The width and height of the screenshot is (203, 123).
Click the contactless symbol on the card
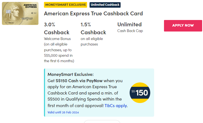click(32, 13)
